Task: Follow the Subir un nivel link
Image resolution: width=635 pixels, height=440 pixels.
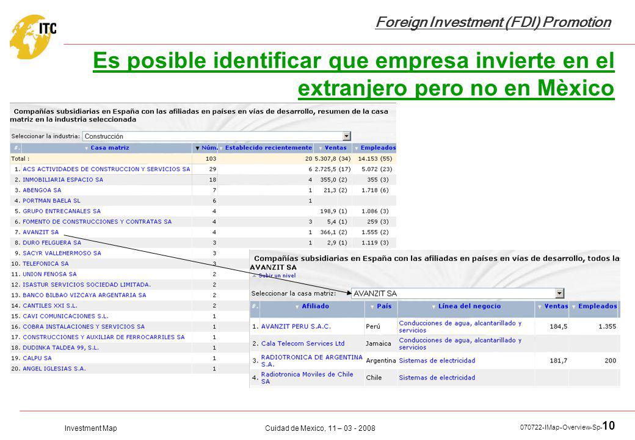Action: [277, 276]
